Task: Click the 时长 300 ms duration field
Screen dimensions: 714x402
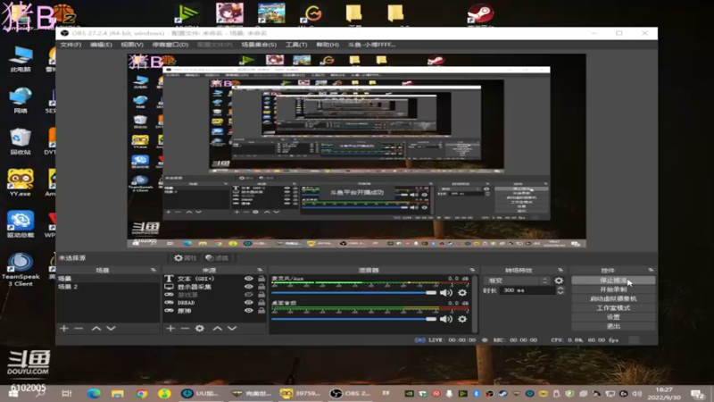Action: point(527,290)
